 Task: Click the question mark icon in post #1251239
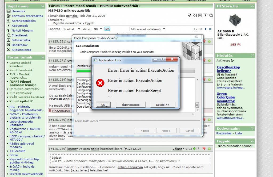point(198,149)
